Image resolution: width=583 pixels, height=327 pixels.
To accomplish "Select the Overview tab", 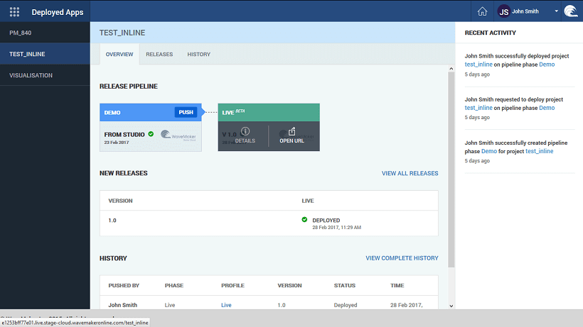I will [x=119, y=54].
